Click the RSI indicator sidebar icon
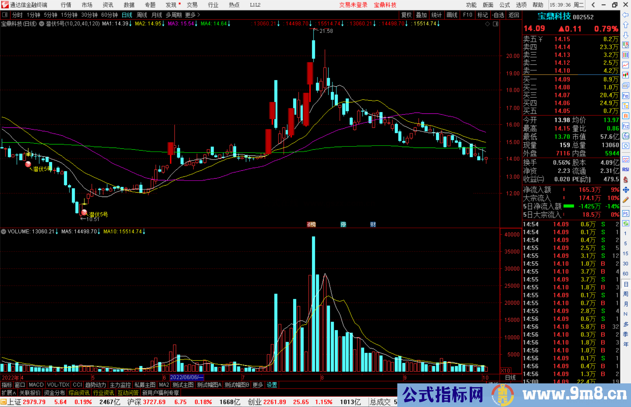This screenshot has width=631, height=407. (x=625, y=170)
